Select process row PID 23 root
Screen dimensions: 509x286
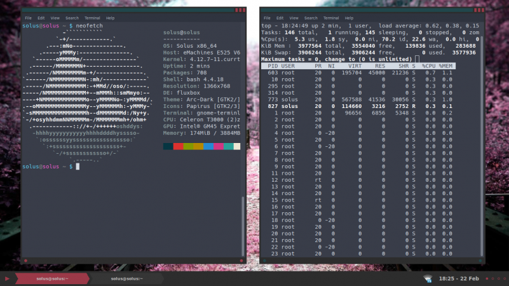(x=358, y=254)
